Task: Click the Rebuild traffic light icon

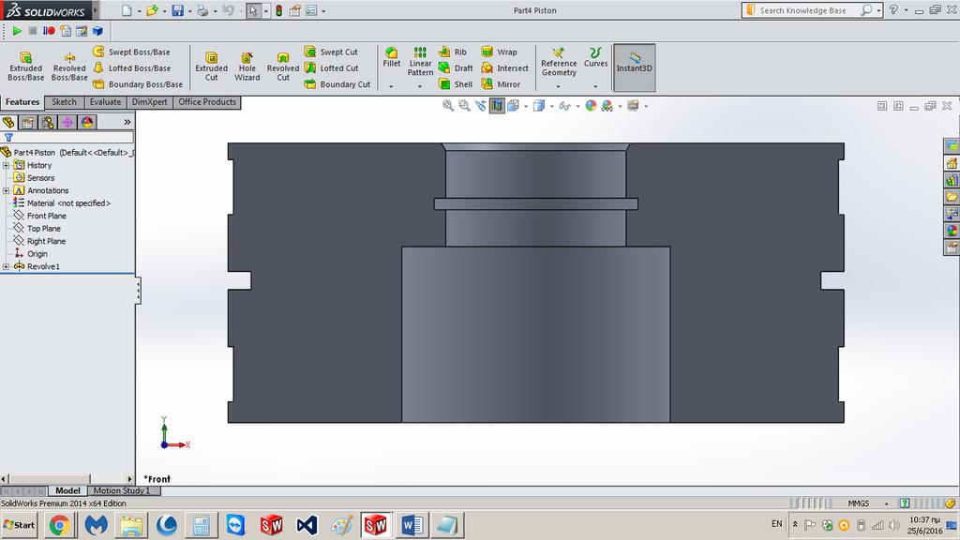Action: (x=278, y=10)
